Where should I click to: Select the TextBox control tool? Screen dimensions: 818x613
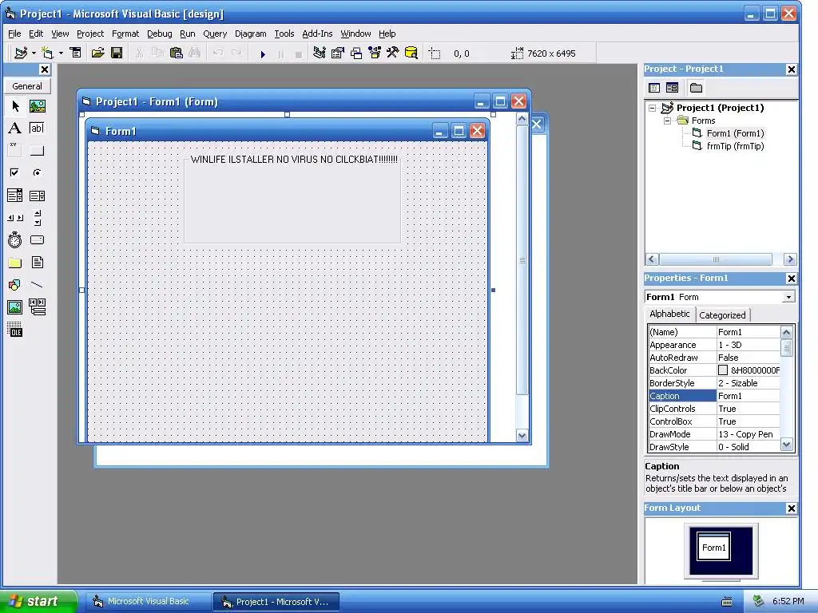click(37, 129)
